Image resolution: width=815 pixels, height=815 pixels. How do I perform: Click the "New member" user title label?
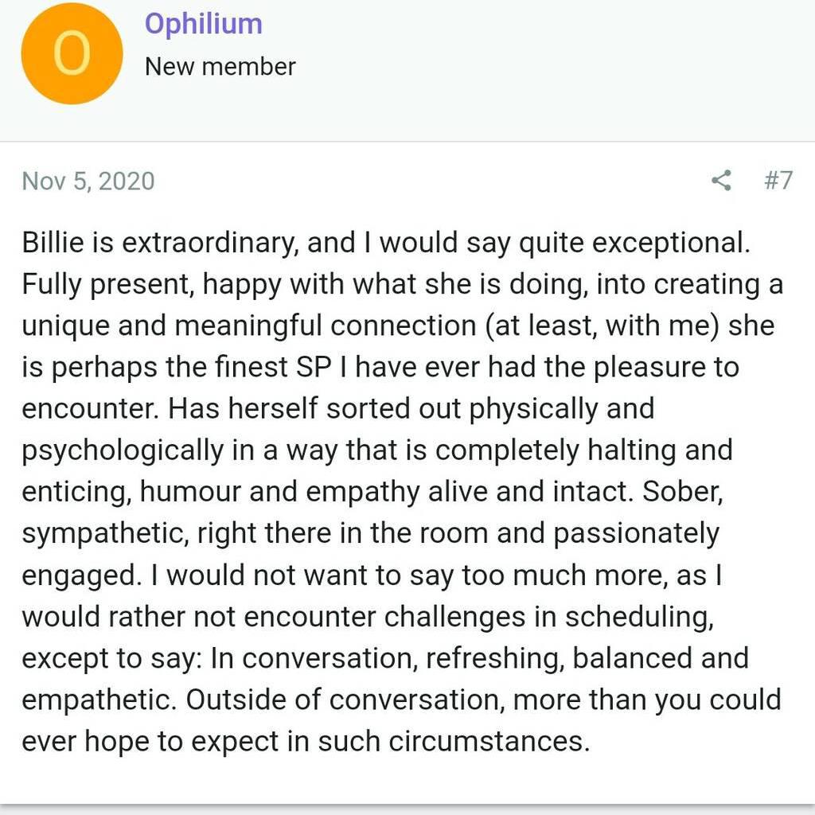[220, 67]
